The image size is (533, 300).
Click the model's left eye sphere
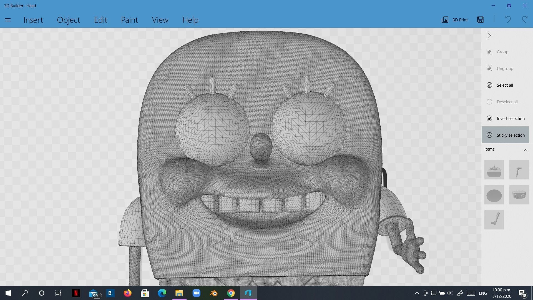212,129
